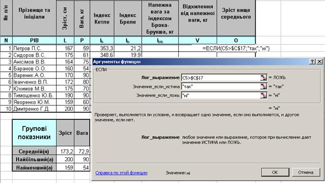Select height cell 167 for Петров
Screen dimensions: 325x183
point(65,48)
